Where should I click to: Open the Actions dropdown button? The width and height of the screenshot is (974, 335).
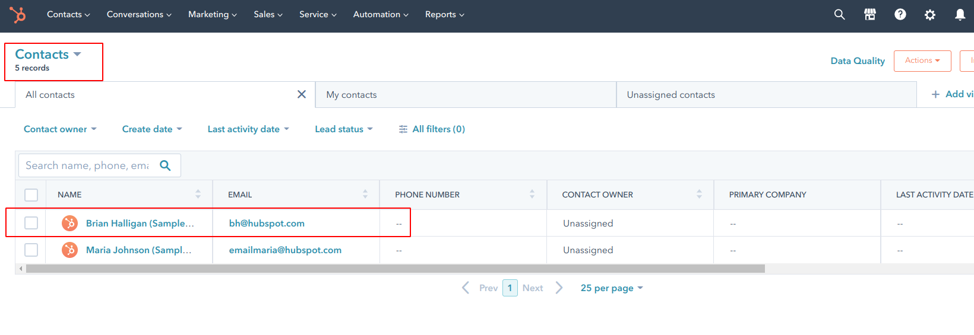(x=922, y=60)
